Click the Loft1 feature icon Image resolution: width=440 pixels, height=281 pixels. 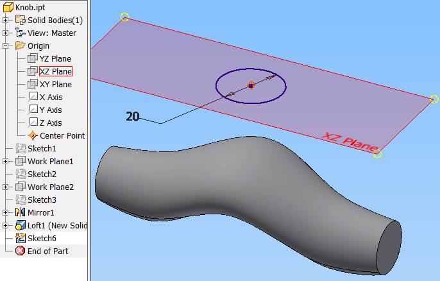[21, 225]
